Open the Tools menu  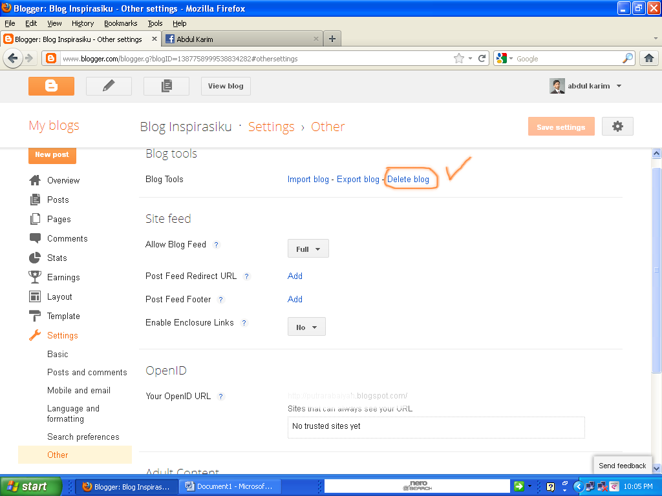click(155, 23)
